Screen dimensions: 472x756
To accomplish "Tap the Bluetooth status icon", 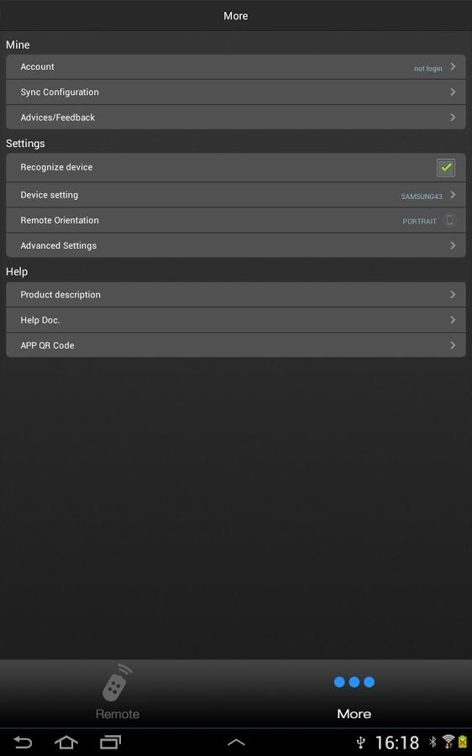I will click(433, 742).
